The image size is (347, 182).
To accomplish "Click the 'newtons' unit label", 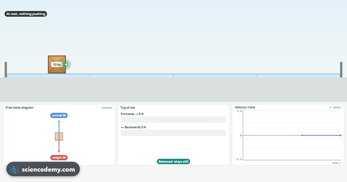I will (x=107, y=108).
